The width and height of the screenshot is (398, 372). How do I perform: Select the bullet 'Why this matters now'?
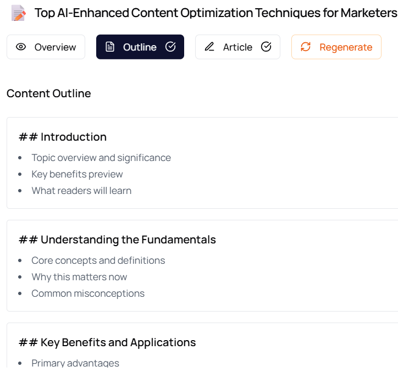click(x=79, y=277)
